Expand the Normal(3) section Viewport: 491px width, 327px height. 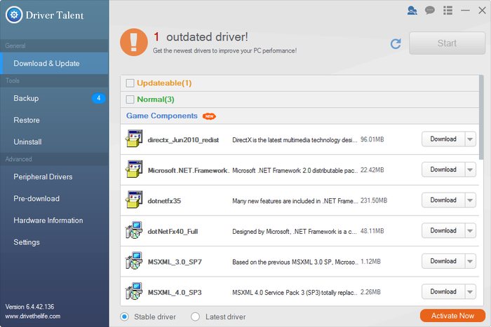300,99
